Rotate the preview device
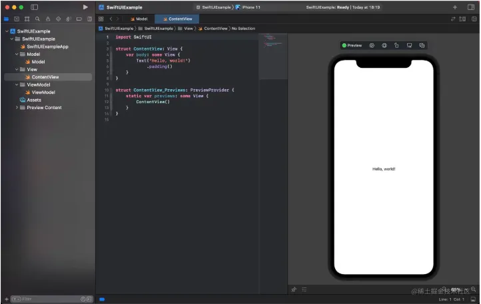The image size is (481, 304). pos(396,45)
